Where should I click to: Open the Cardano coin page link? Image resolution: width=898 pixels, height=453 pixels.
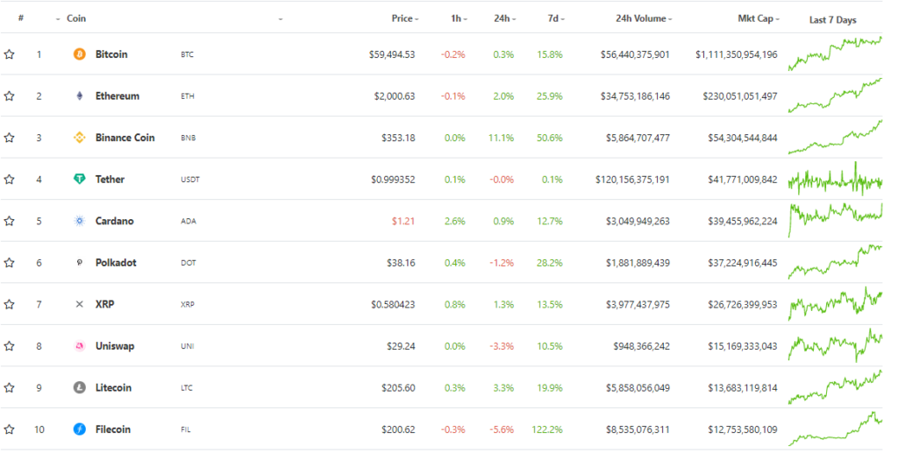(x=115, y=221)
